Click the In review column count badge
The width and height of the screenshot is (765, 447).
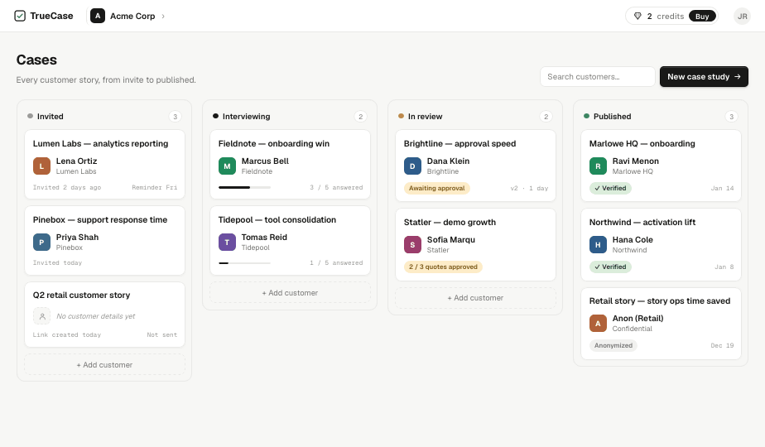546,117
